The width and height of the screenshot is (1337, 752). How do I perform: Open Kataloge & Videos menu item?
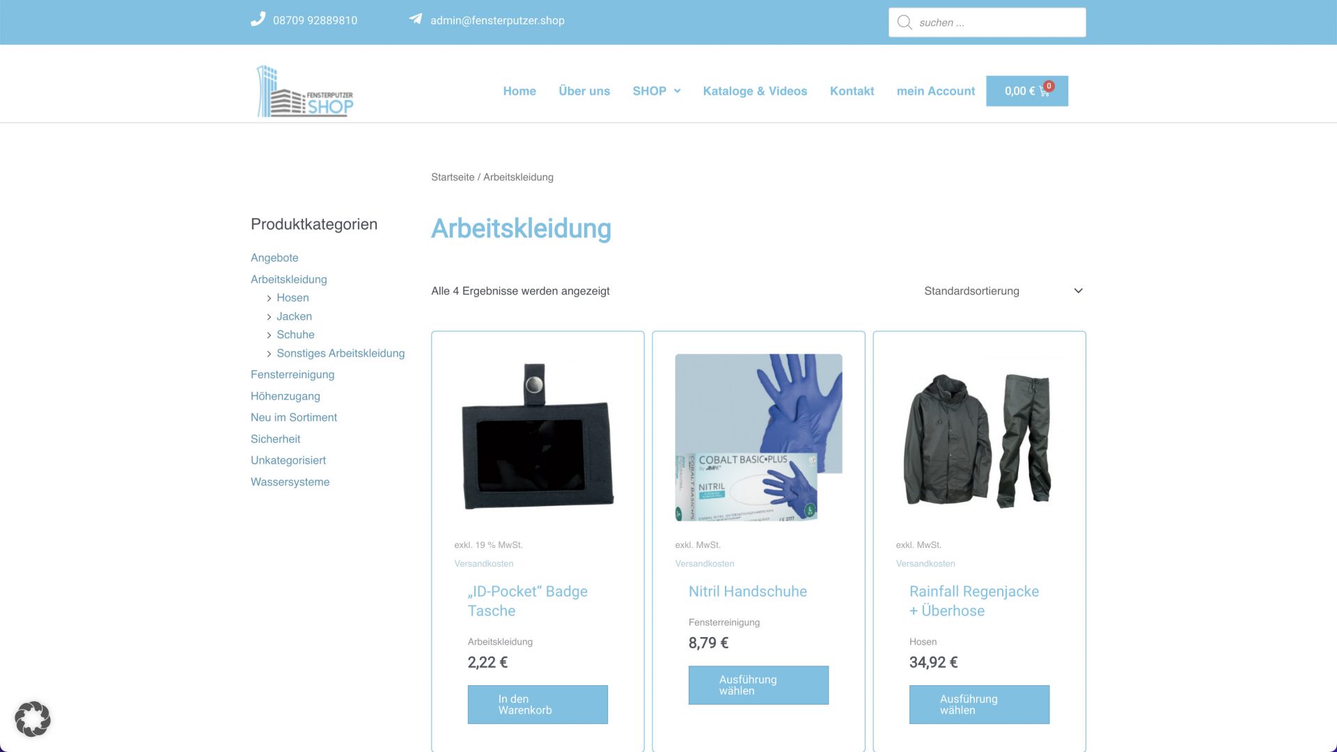tap(755, 91)
